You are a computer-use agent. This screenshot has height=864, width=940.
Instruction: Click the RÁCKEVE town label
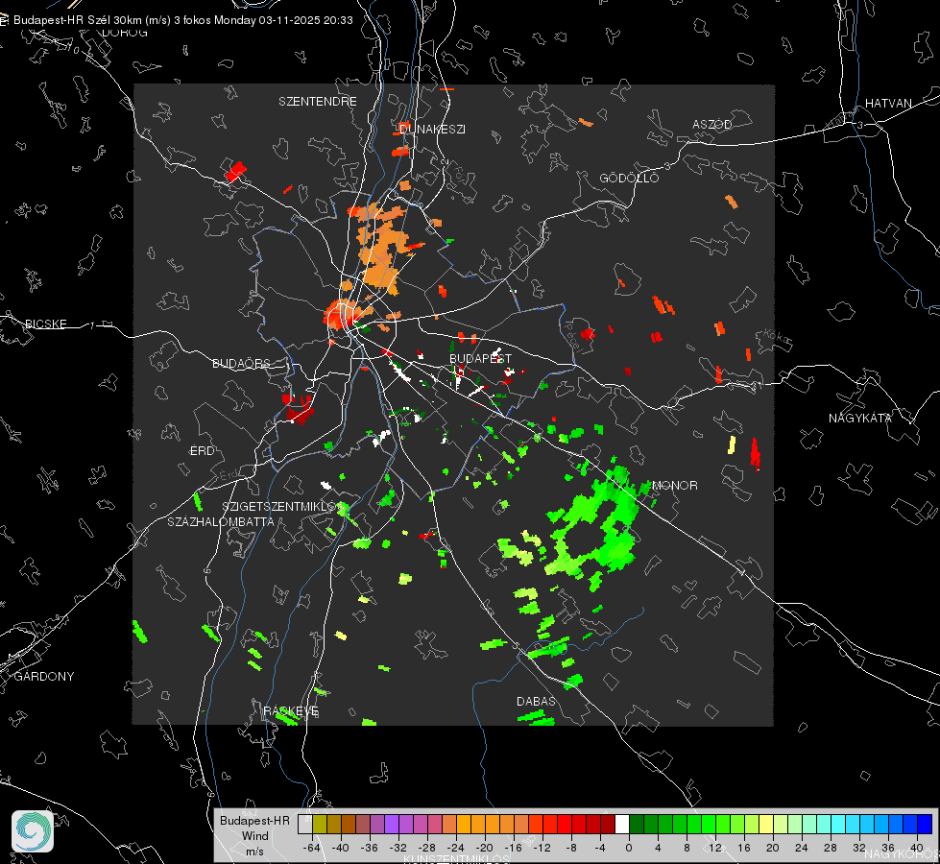pyautogui.click(x=291, y=711)
